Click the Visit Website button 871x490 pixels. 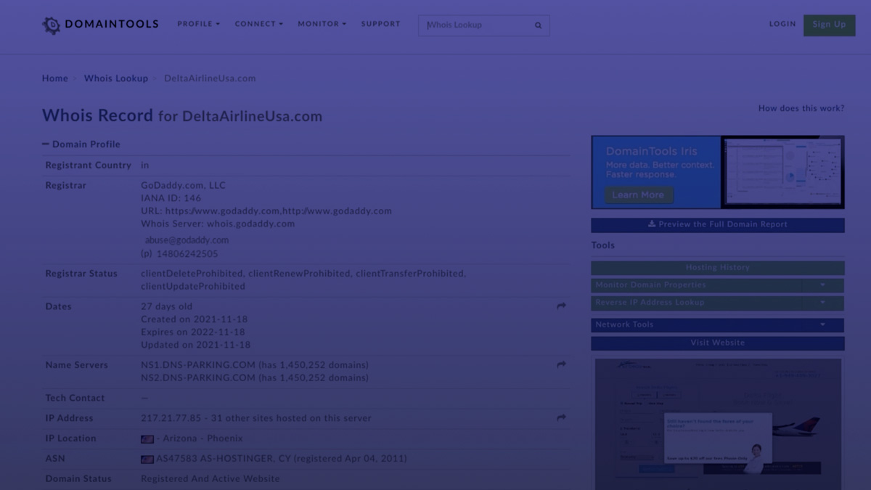718,343
